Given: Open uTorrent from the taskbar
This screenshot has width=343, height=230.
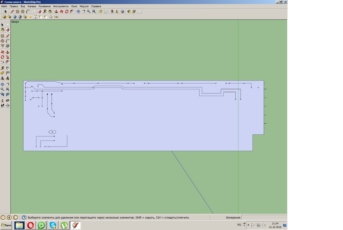Looking at the screenshot, I should point(64,225).
